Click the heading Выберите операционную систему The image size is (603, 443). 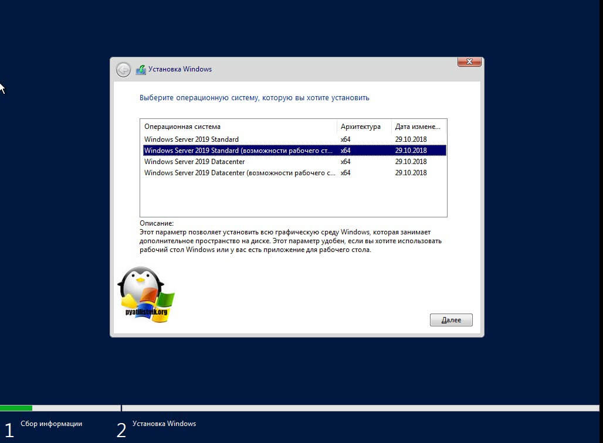pyautogui.click(x=254, y=98)
